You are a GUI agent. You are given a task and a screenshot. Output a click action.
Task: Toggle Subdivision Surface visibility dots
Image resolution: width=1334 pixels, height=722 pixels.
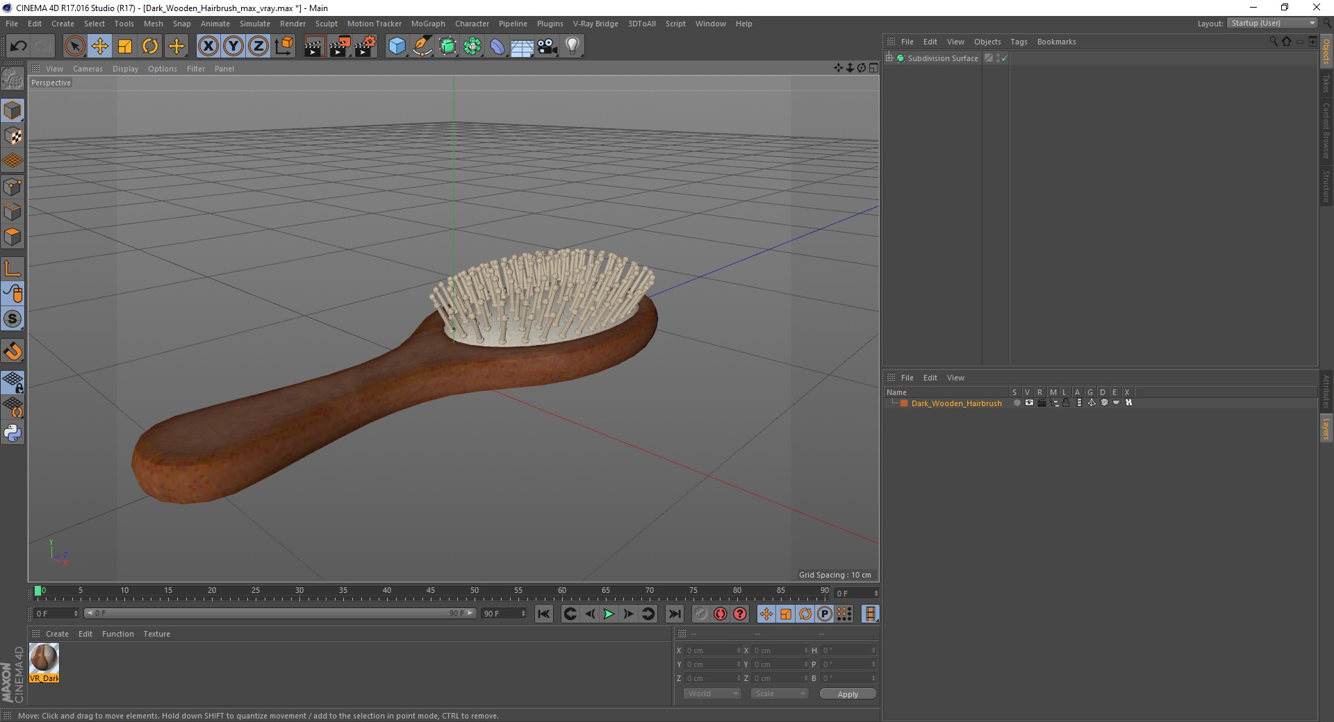point(998,58)
